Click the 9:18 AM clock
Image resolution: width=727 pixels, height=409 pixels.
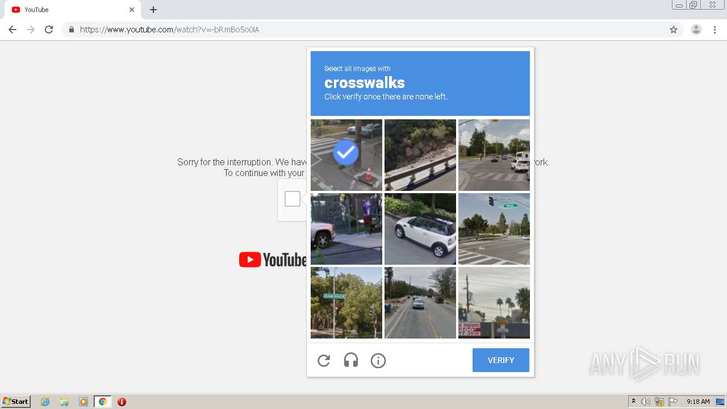click(698, 402)
